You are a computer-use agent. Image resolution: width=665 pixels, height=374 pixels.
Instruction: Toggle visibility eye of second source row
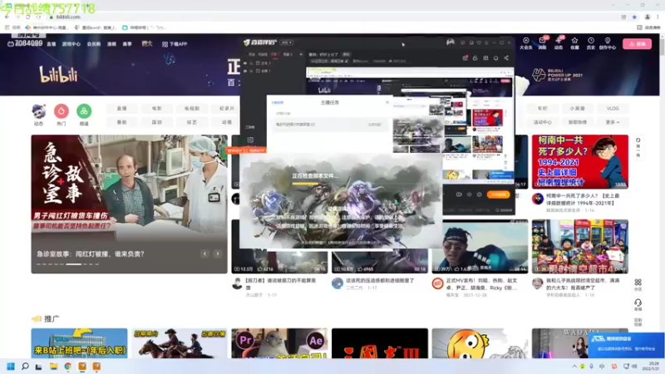[245, 71]
